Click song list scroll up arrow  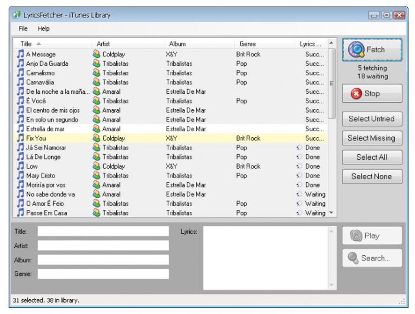(x=331, y=43)
